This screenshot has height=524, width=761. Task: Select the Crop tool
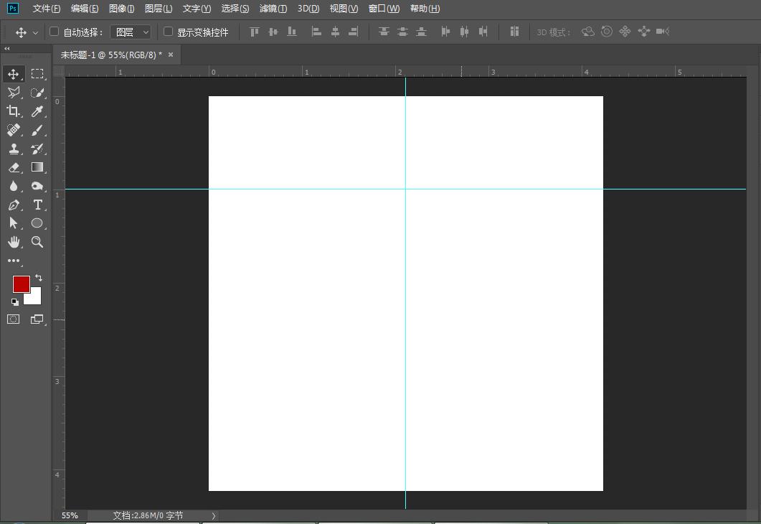point(14,111)
